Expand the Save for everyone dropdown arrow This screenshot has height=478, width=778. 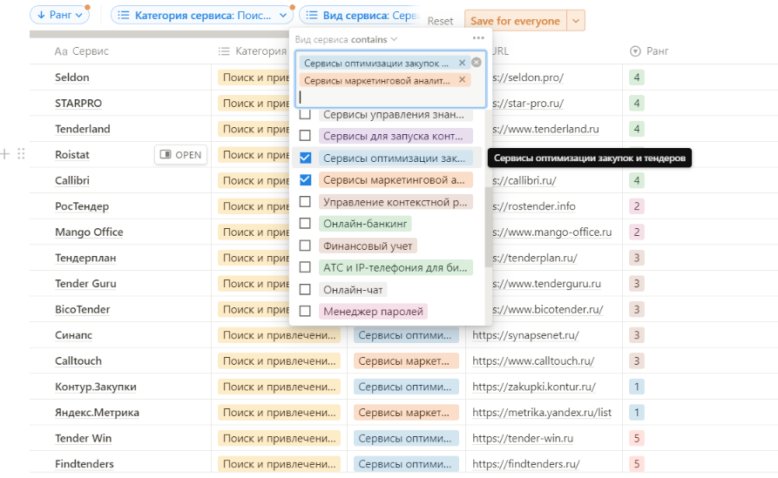576,21
